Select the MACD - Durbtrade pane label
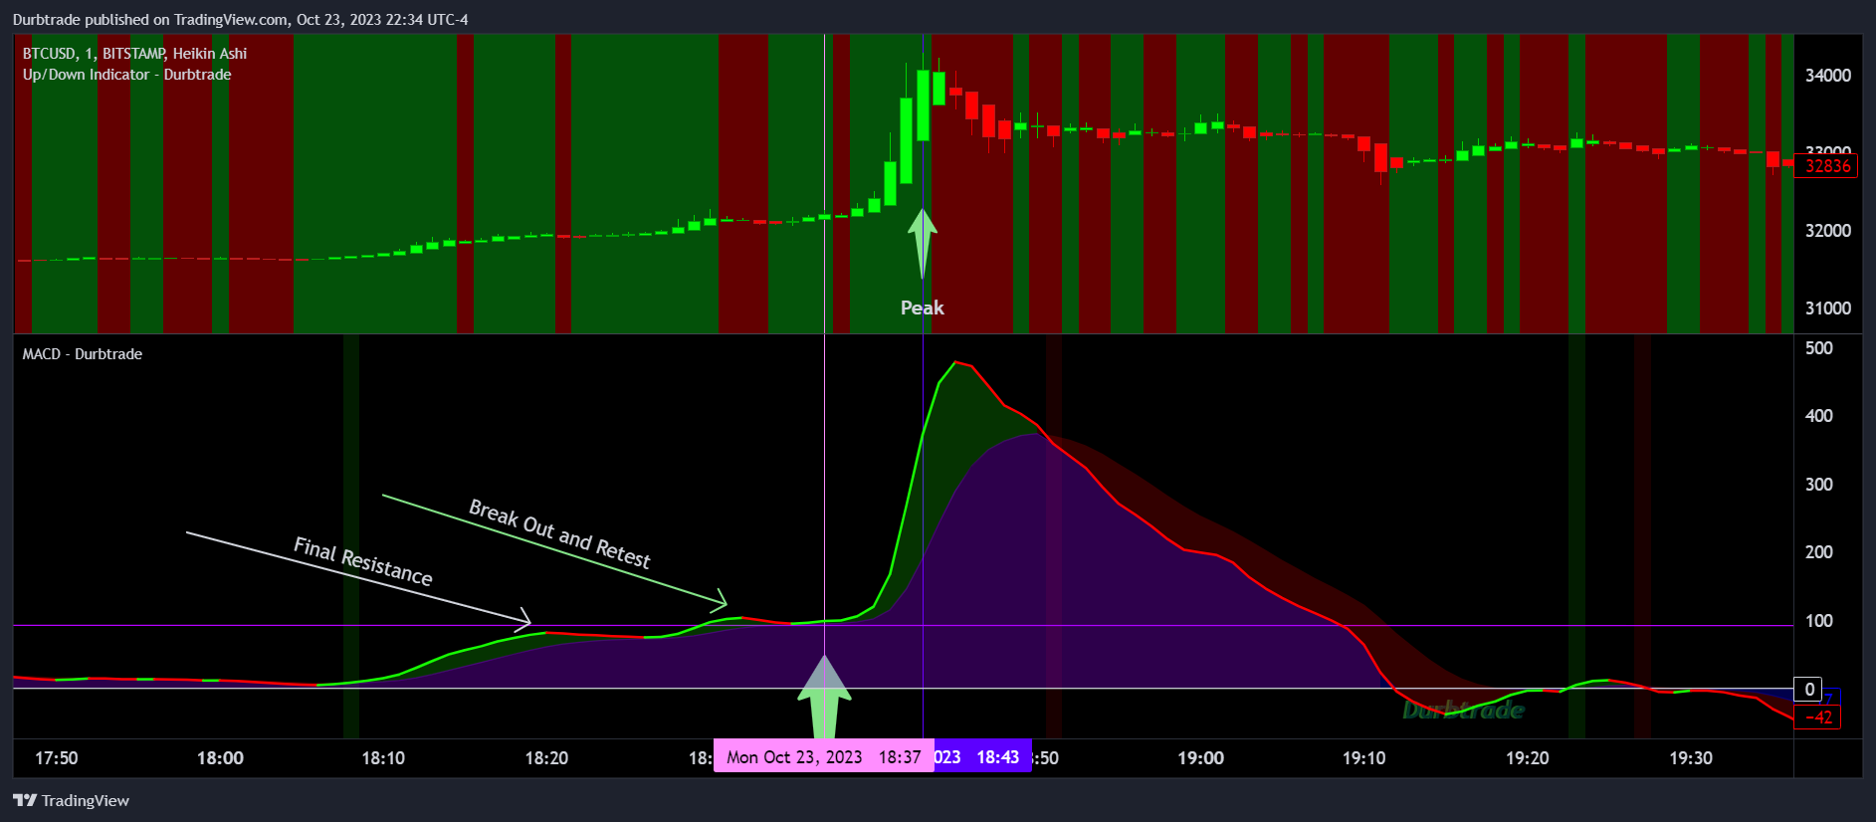1876x822 pixels. click(x=83, y=354)
